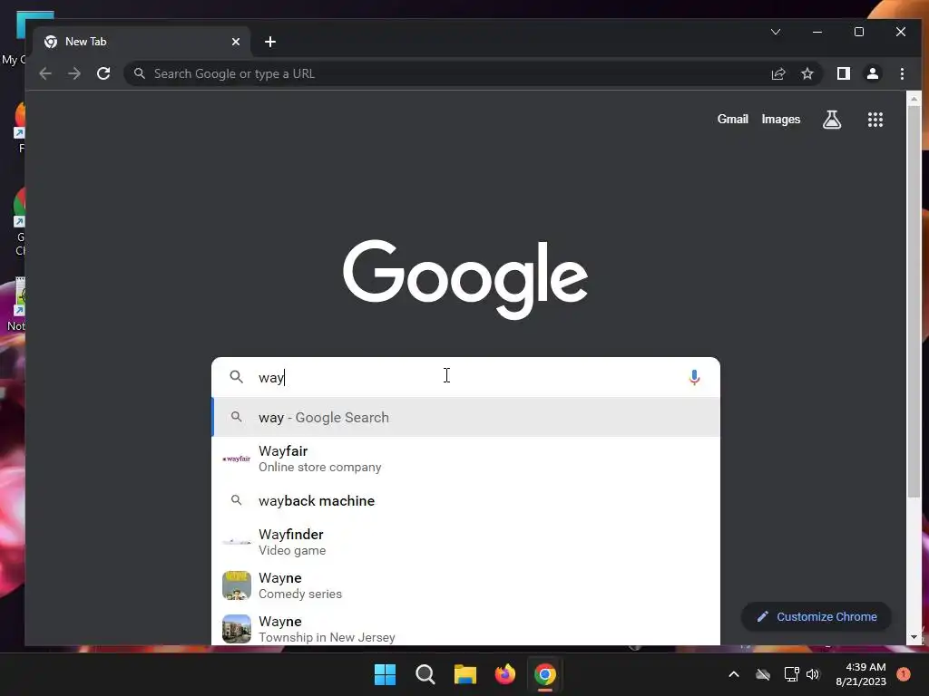Click the Chrome taskbar icon
Screen dimensions: 929x696
point(545,674)
